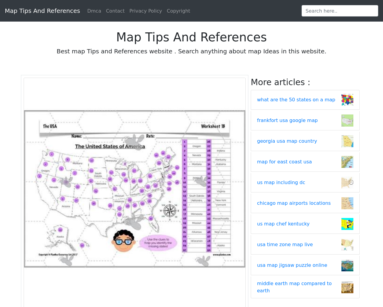The image size is (383, 307).
Task: Click the middle earth map thumbnail
Action: [x=347, y=287]
